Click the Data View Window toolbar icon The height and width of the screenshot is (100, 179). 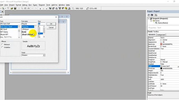click(x=66, y=8)
